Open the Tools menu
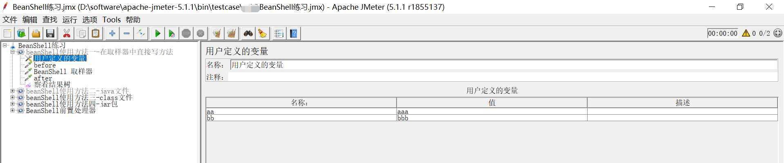Screen dimensions: 784x163 pyautogui.click(x=111, y=20)
